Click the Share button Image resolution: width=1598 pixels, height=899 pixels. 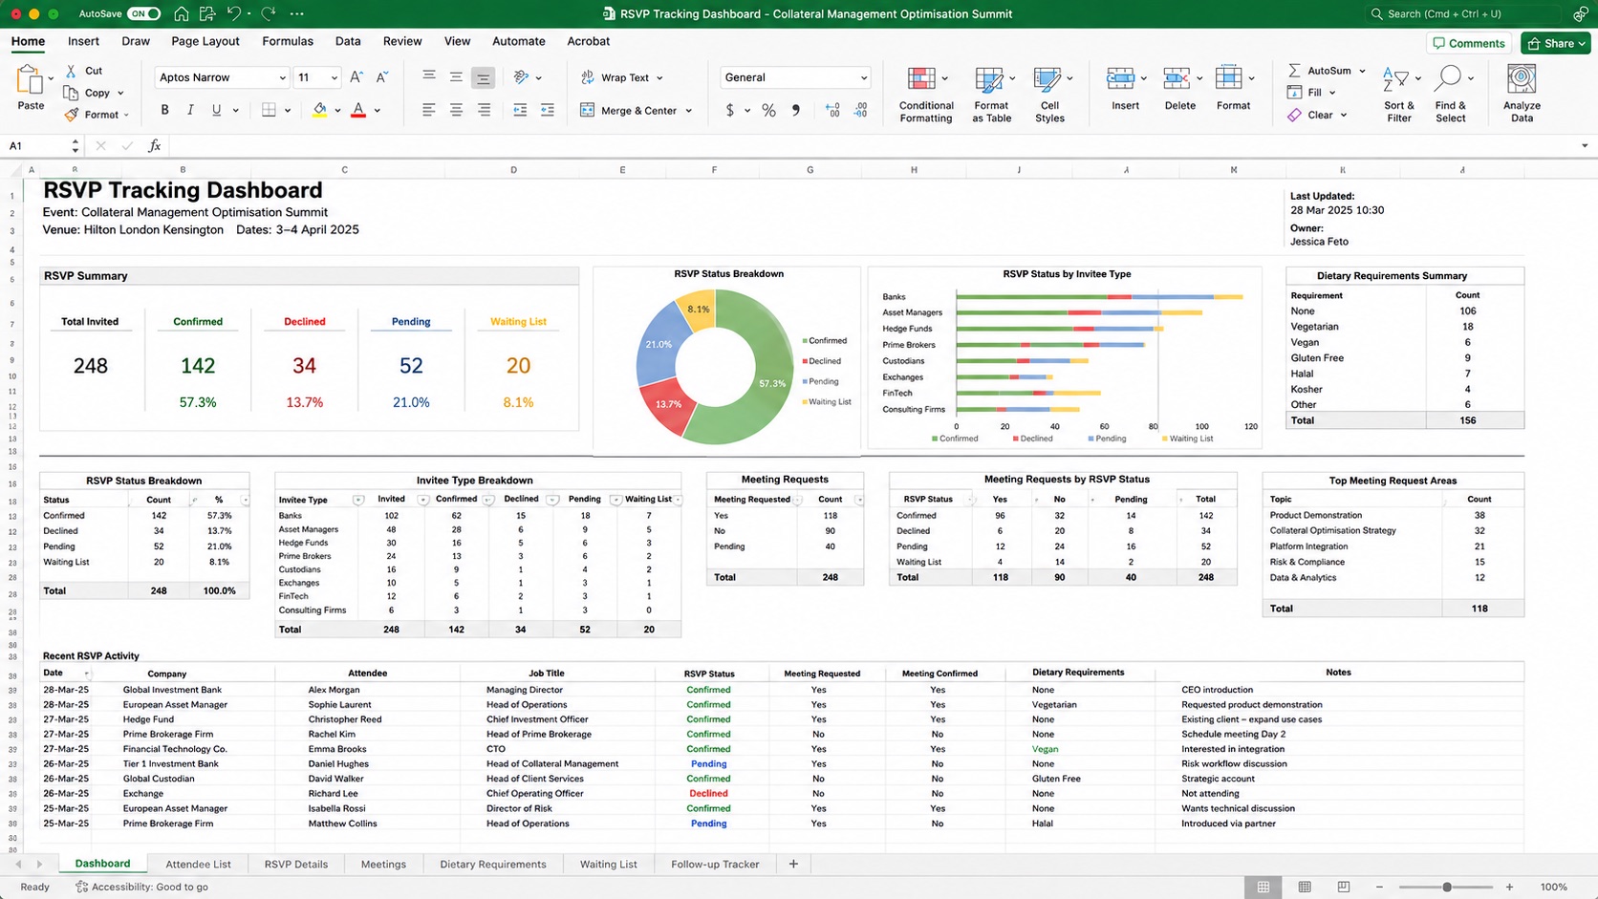tap(1556, 43)
